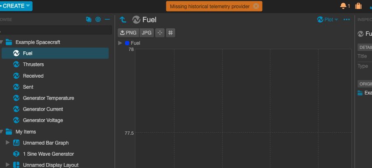Click the Generator Current telemetry icon

point(16,109)
